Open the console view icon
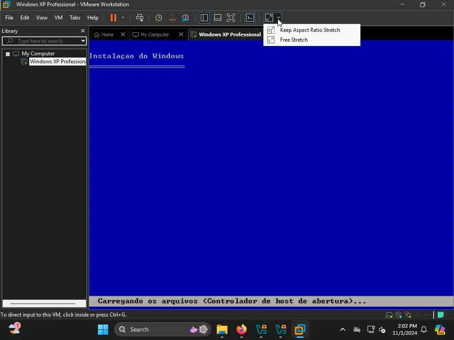Image resolution: width=454 pixels, height=340 pixels. tap(250, 18)
